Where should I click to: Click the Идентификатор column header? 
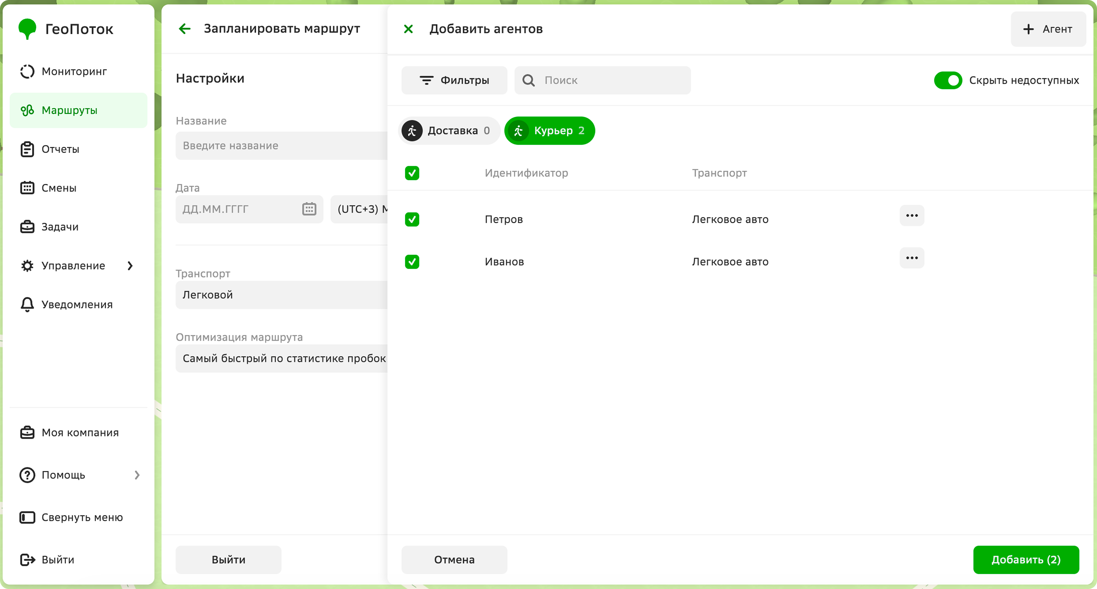click(526, 172)
